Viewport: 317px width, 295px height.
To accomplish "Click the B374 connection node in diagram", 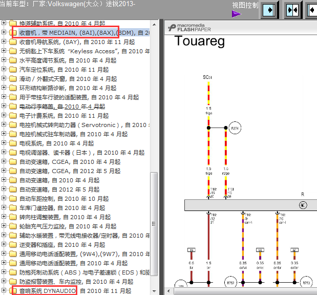I will click(x=235, y=128).
